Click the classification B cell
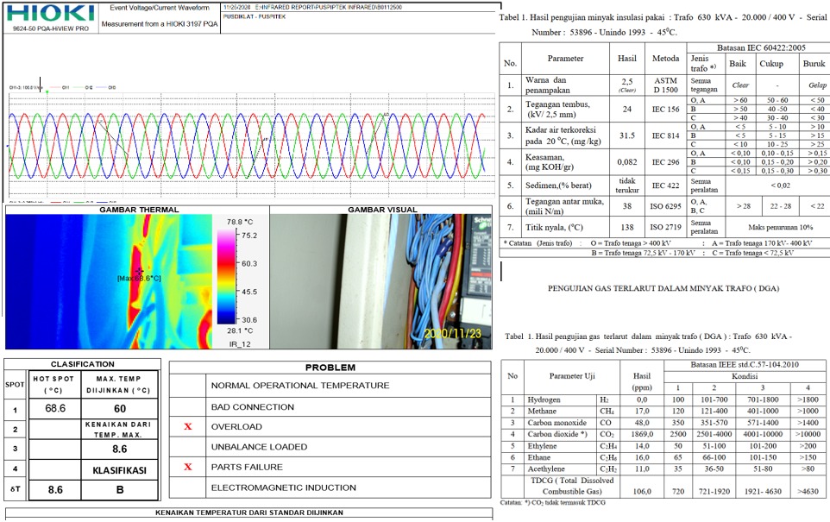The image size is (830, 522). 119,488
